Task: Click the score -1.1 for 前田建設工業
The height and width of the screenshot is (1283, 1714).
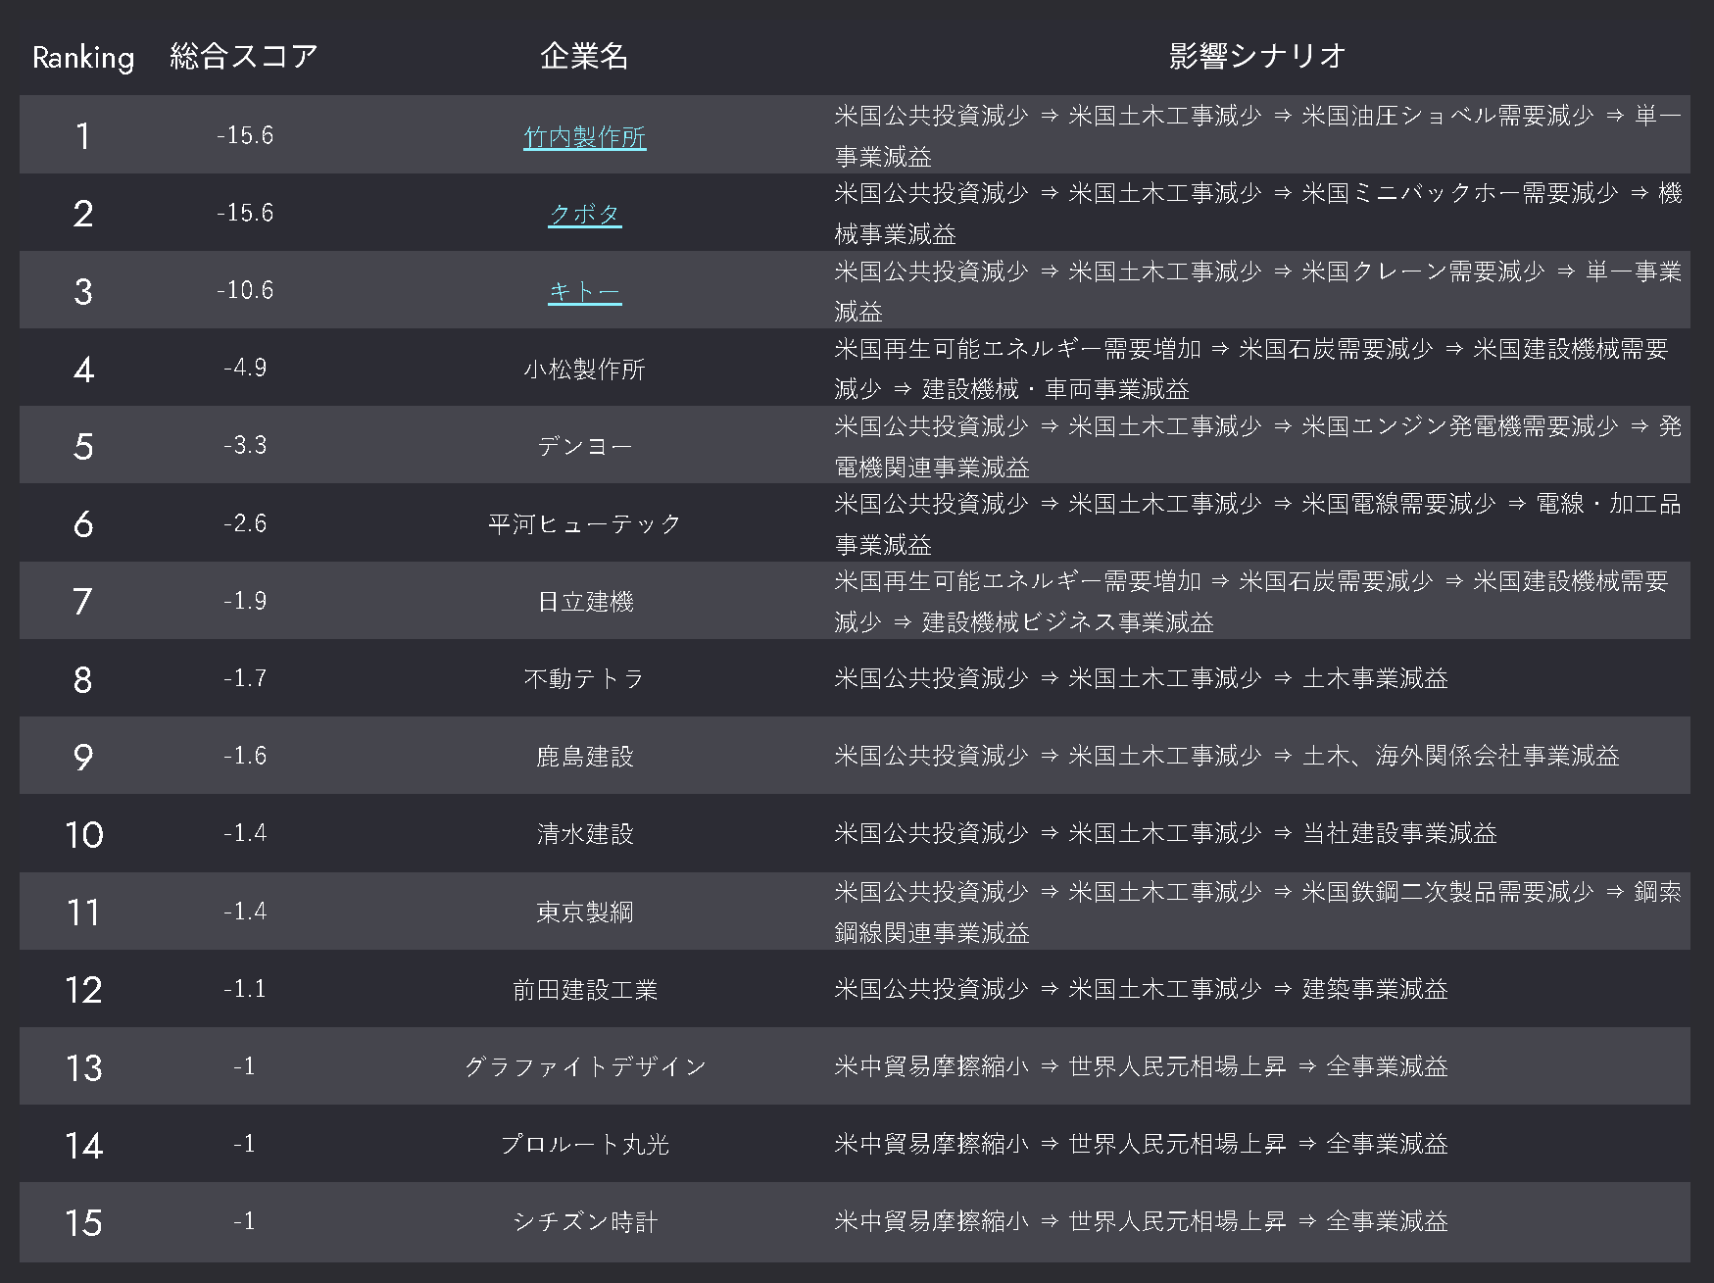Action: (245, 989)
